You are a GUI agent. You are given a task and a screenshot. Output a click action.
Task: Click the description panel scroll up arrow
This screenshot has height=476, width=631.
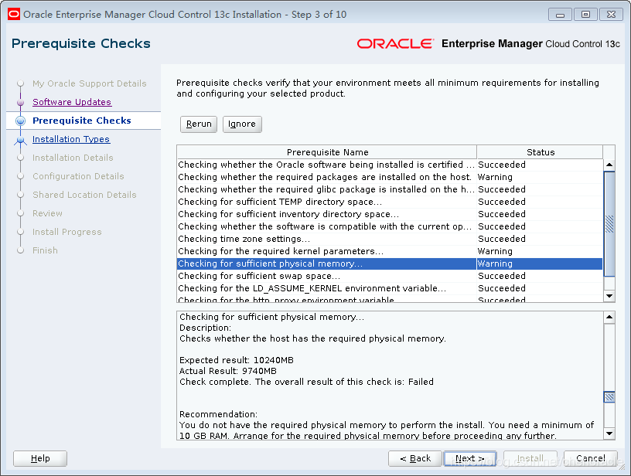609,318
